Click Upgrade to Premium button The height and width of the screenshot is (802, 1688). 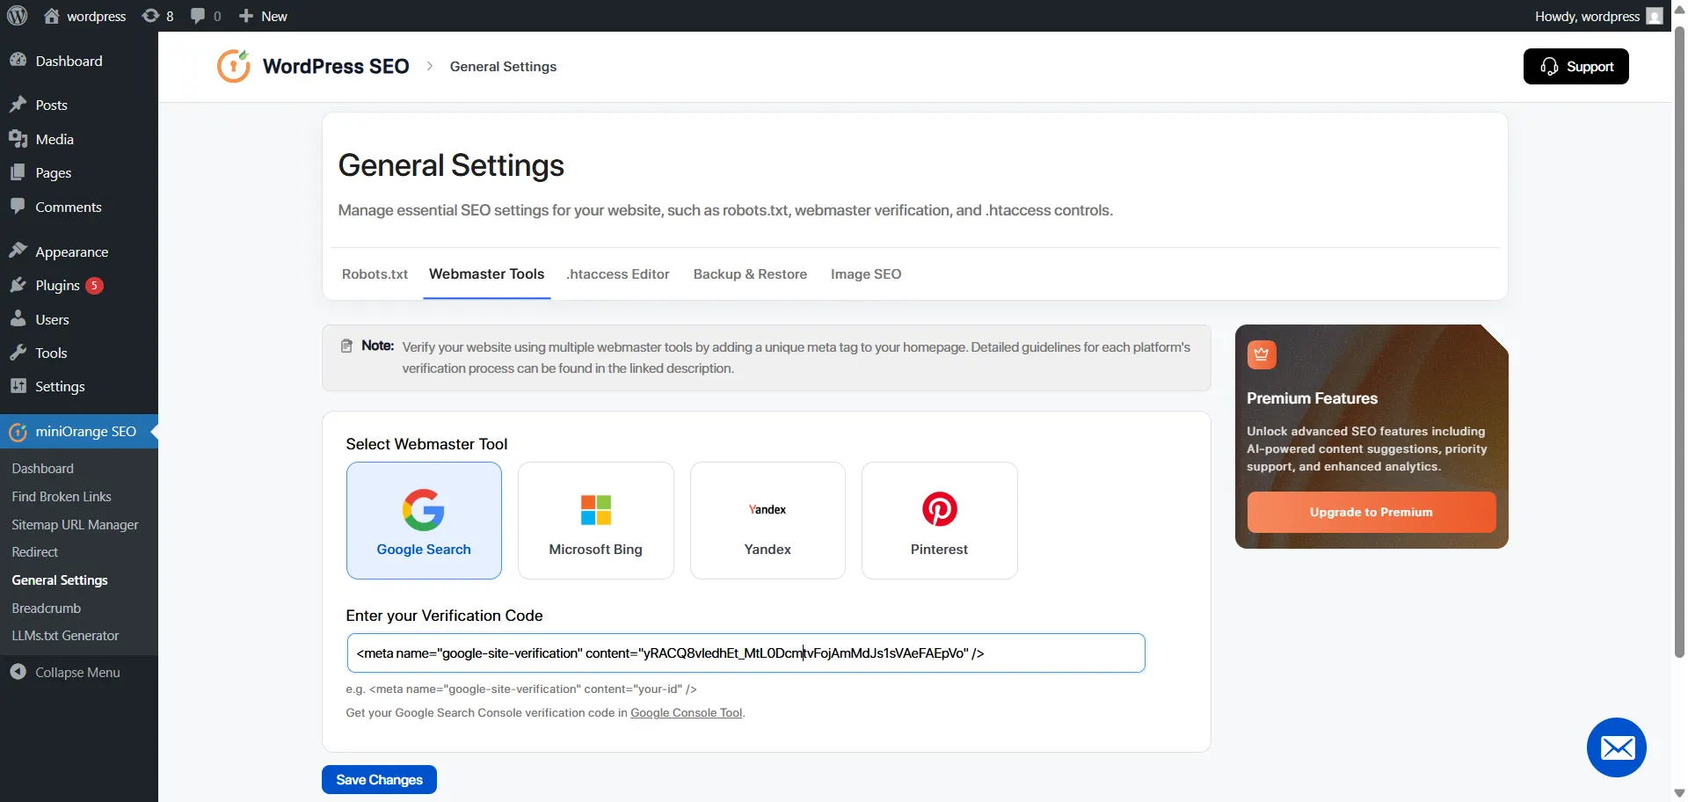1371,512
